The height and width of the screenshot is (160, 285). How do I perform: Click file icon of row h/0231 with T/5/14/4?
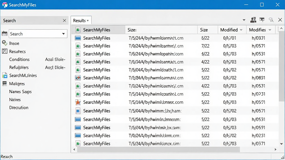pos(78,94)
